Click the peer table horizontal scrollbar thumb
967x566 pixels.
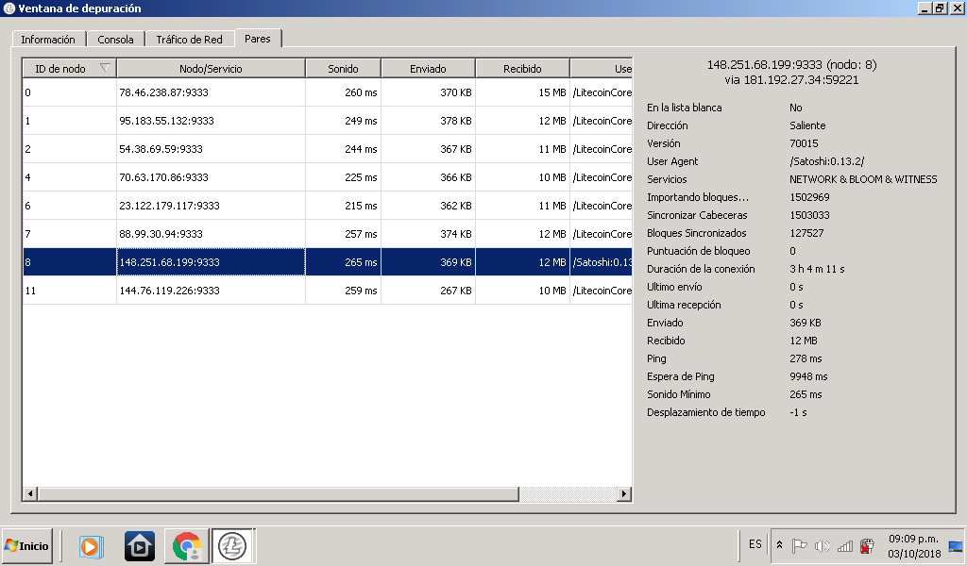point(279,493)
